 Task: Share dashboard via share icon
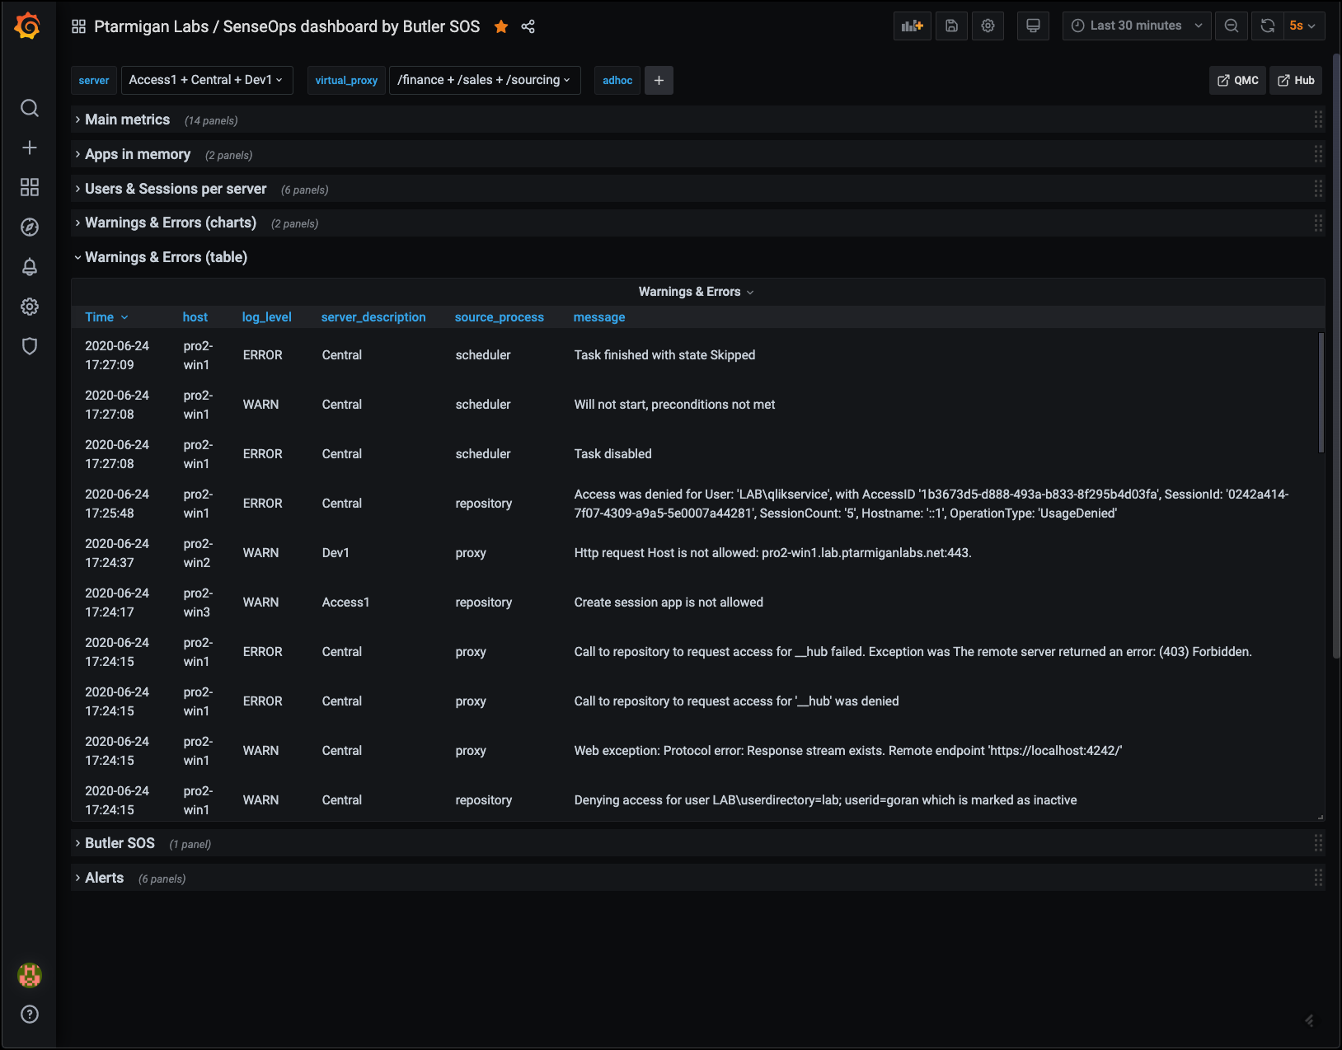(x=528, y=27)
